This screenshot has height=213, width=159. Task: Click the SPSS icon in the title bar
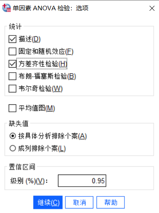coord(7,8)
